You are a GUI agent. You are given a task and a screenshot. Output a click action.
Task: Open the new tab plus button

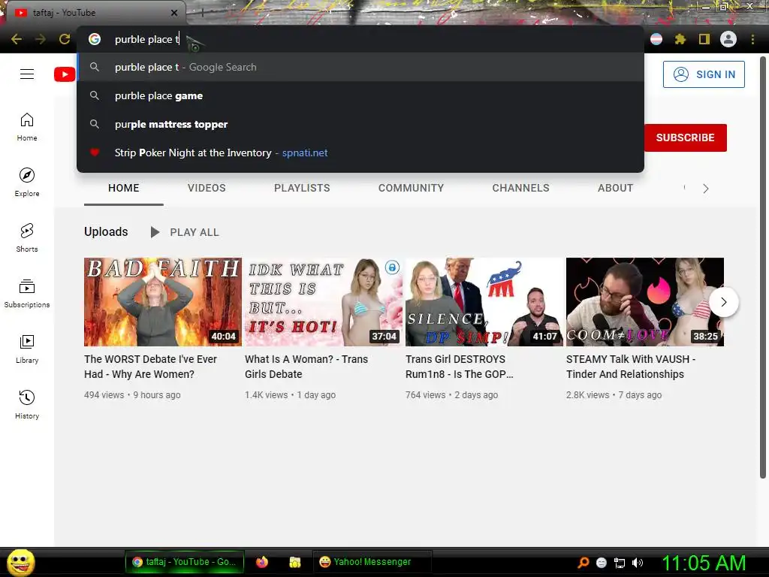point(202,14)
